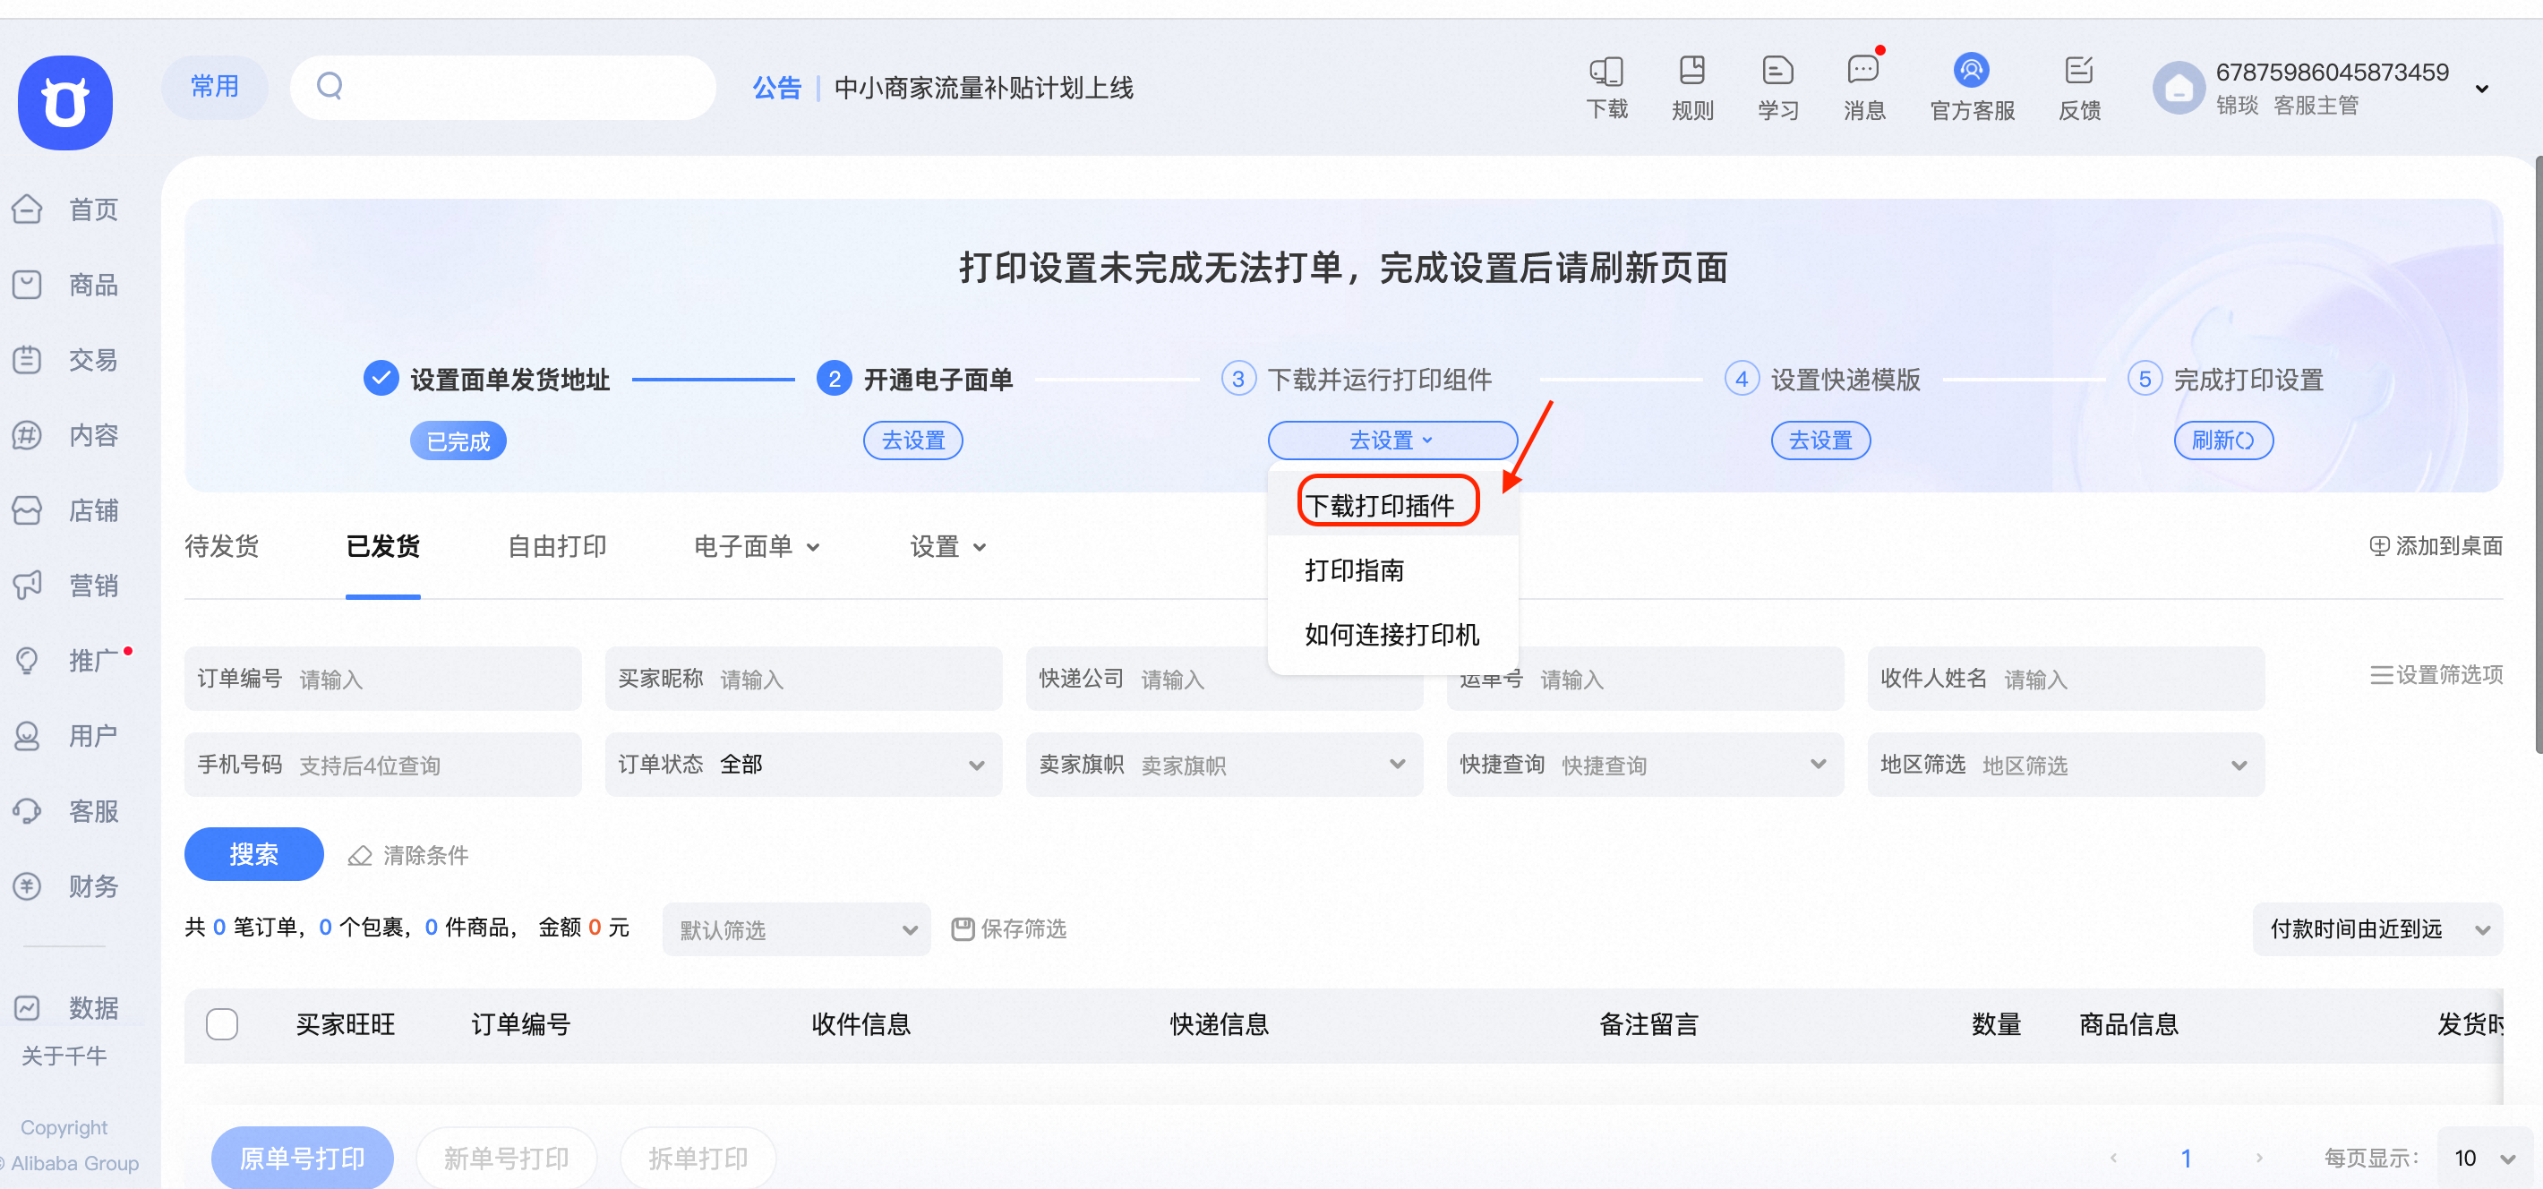Open the 地区筛选 dropdown
The height and width of the screenshot is (1189, 2543).
[2065, 764]
